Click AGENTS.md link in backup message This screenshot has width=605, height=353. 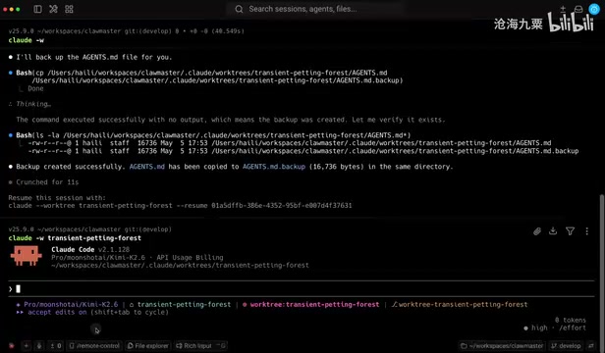click(x=147, y=167)
